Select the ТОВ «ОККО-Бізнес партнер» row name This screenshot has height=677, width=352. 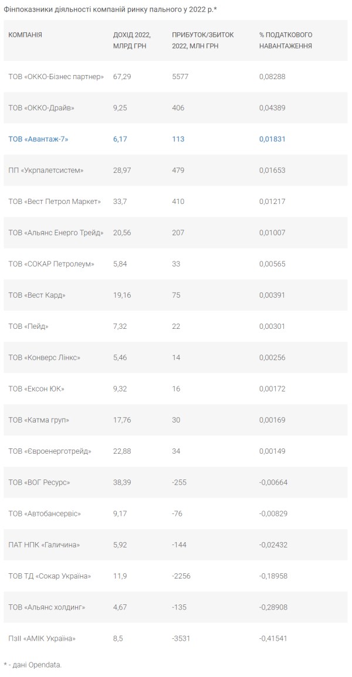click(56, 77)
